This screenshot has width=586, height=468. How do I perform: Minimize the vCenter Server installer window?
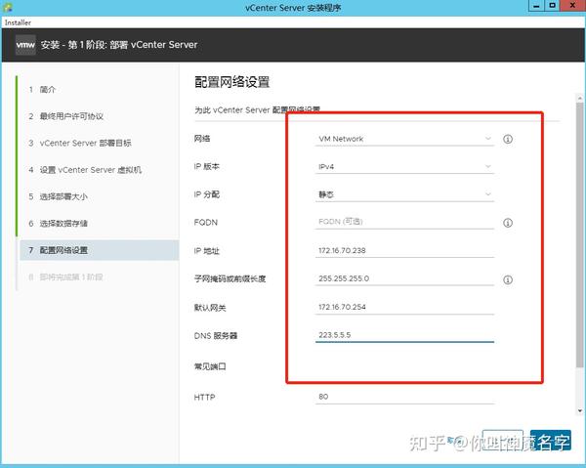pos(536,6)
